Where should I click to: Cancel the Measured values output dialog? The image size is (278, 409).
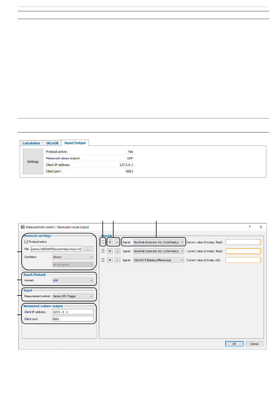coord(255,344)
